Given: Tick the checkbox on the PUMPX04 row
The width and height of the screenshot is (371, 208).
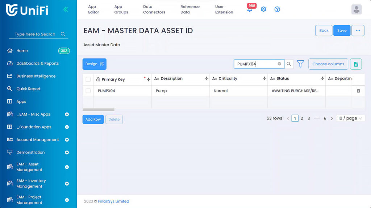Looking at the screenshot, I should point(88,91).
